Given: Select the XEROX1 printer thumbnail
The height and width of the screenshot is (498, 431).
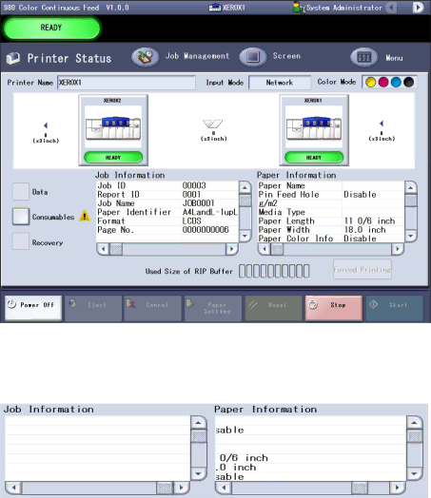Looking at the screenshot, I should (x=314, y=130).
